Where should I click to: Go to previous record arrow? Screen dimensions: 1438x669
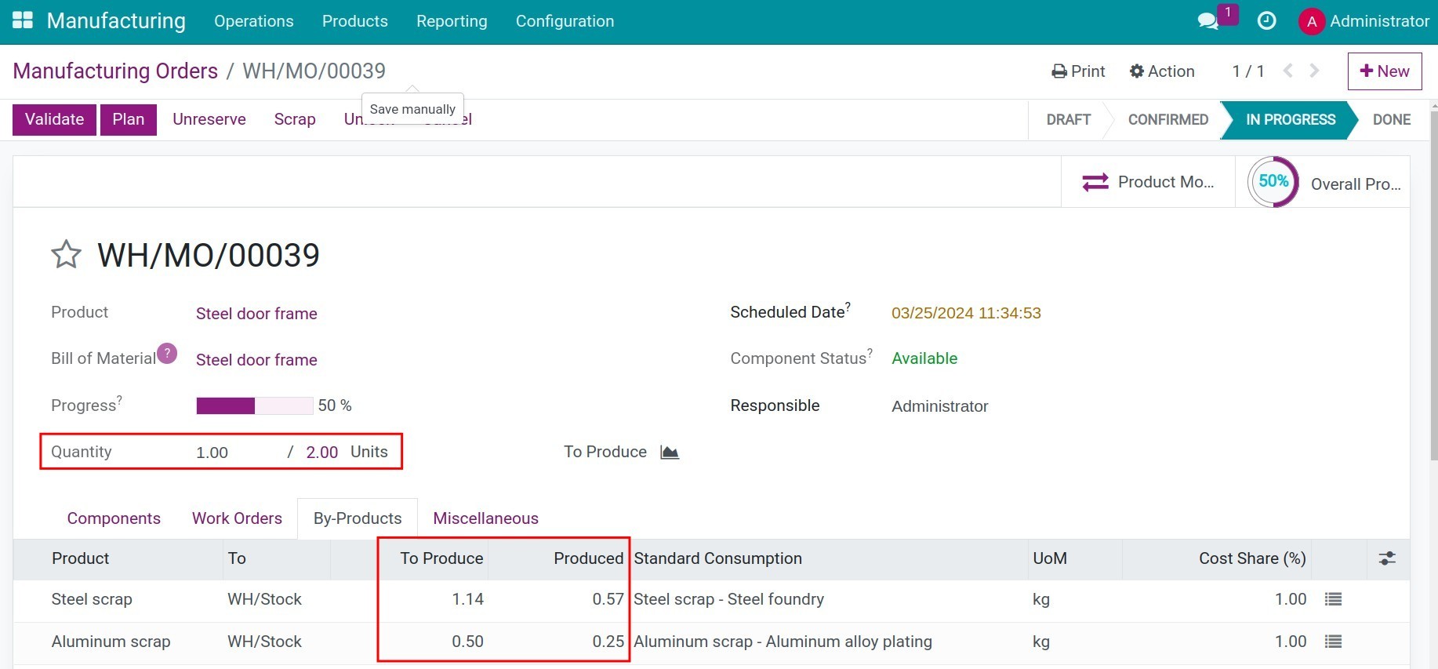click(1287, 71)
